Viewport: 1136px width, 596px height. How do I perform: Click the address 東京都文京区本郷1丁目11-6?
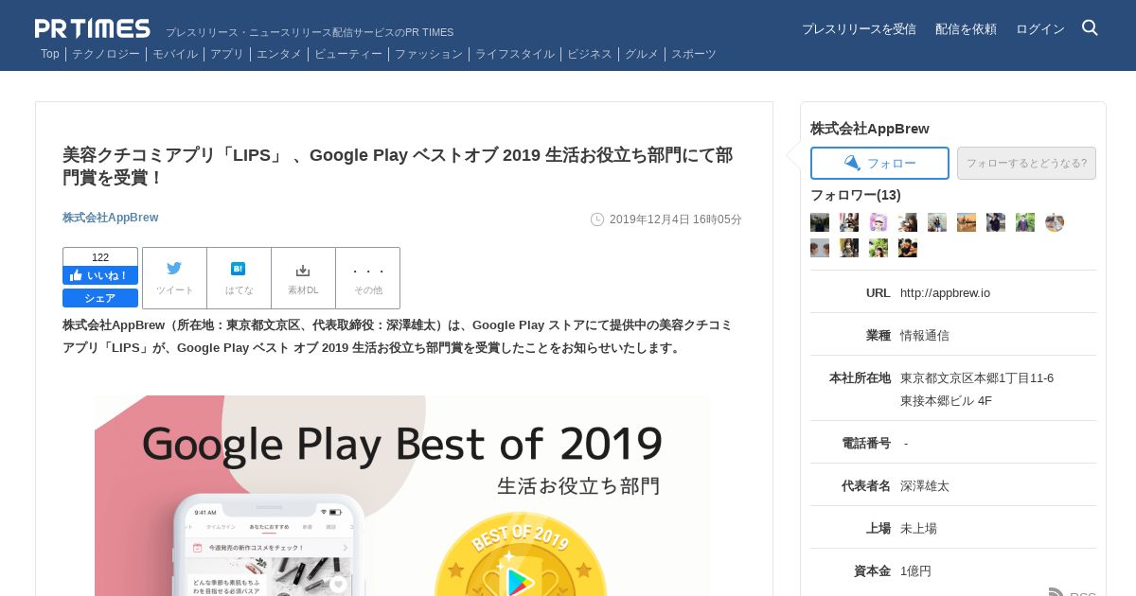click(x=977, y=378)
